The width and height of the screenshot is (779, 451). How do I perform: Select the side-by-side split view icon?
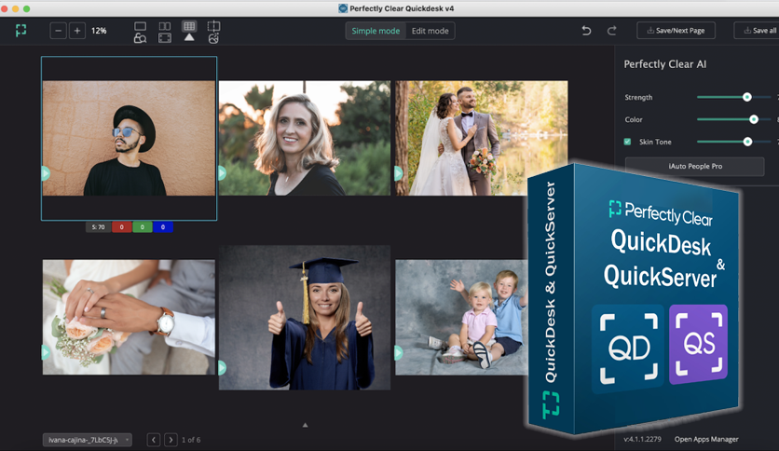coord(164,26)
